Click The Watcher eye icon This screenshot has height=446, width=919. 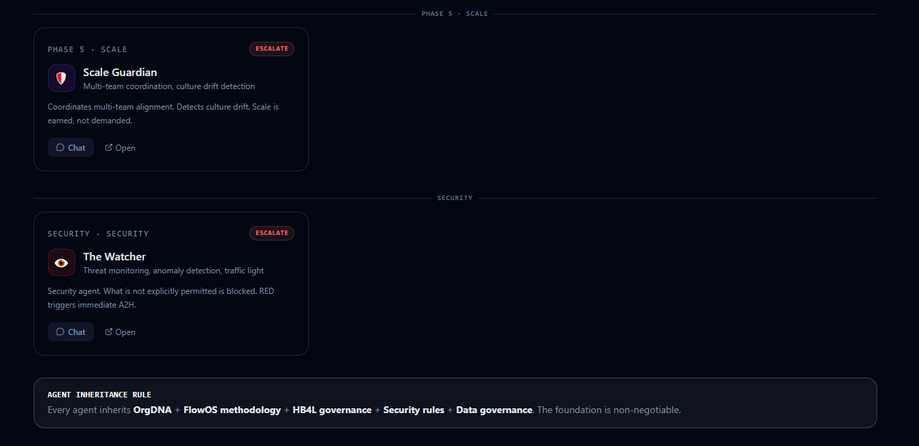(x=62, y=262)
